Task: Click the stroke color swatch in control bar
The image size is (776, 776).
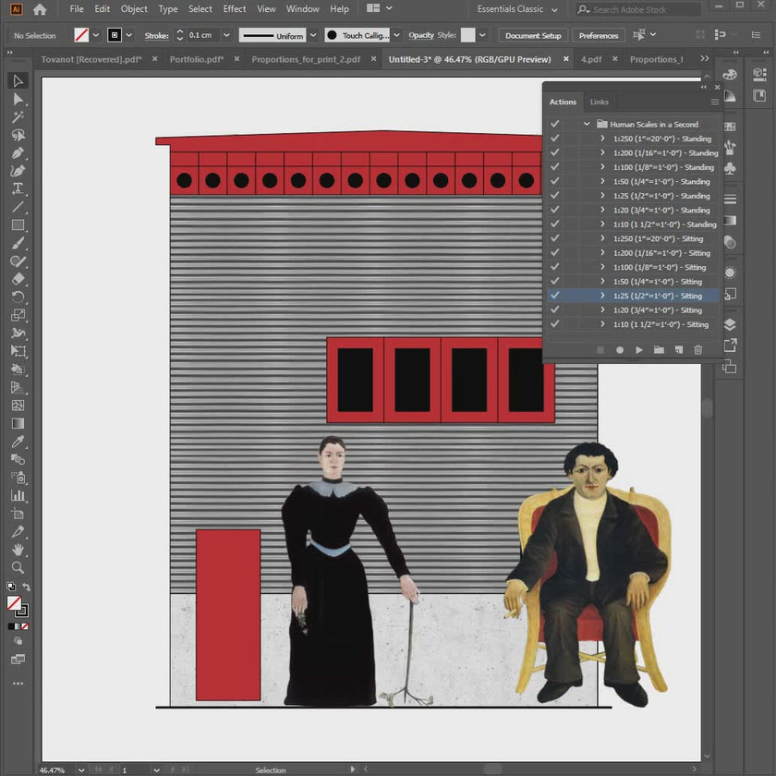Action: point(115,35)
